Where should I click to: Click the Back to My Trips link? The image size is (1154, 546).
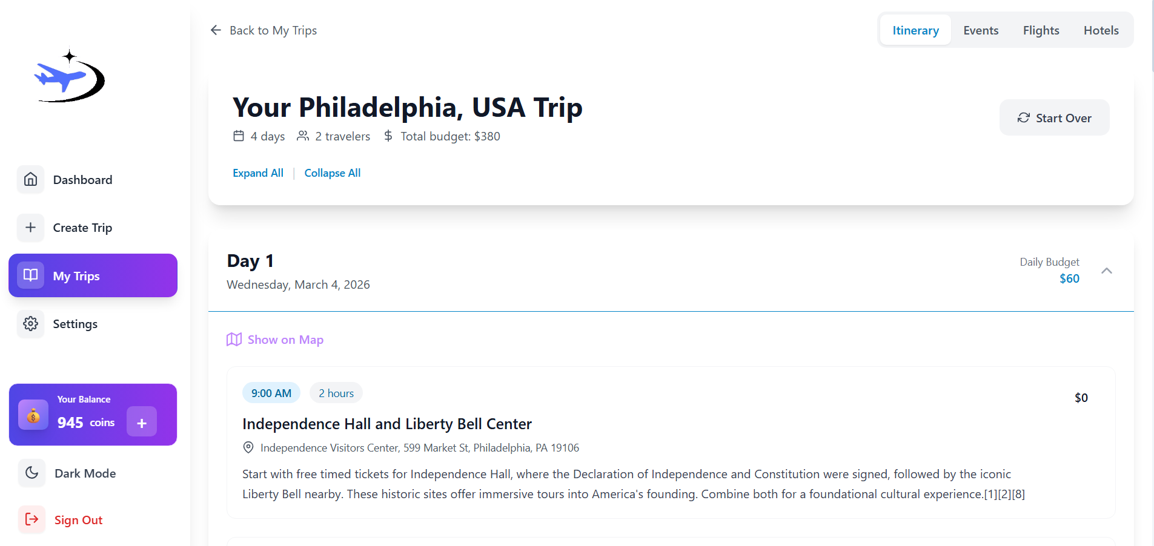tap(273, 30)
